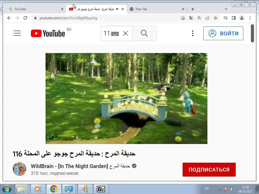Open Chrome profile avatar menu

(x=242, y=18)
